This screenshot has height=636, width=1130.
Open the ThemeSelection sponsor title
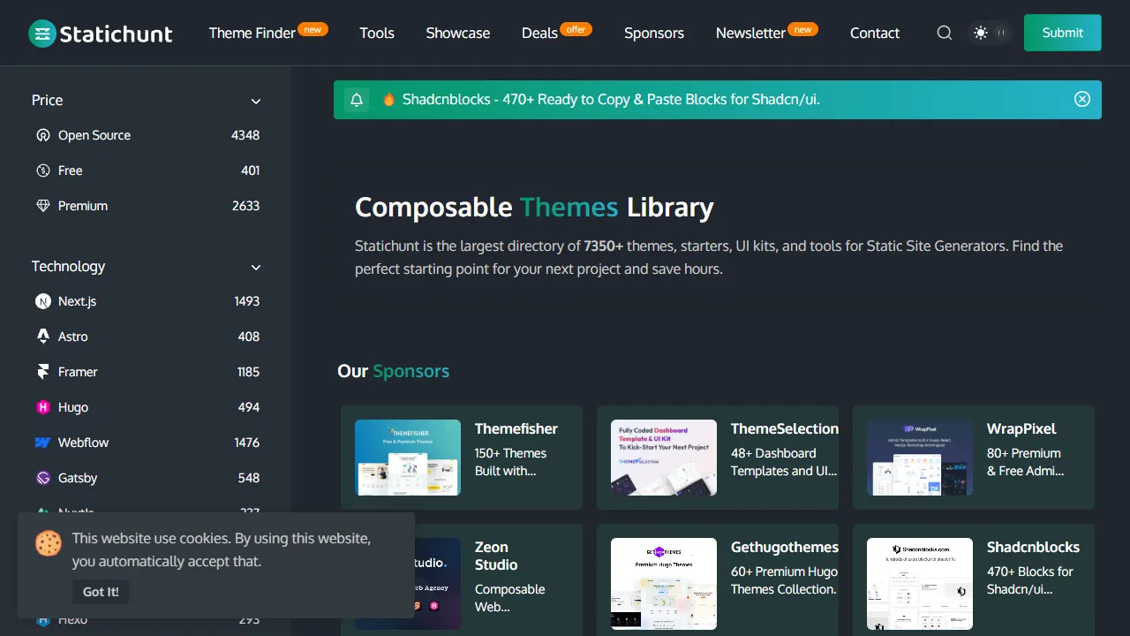pos(785,428)
